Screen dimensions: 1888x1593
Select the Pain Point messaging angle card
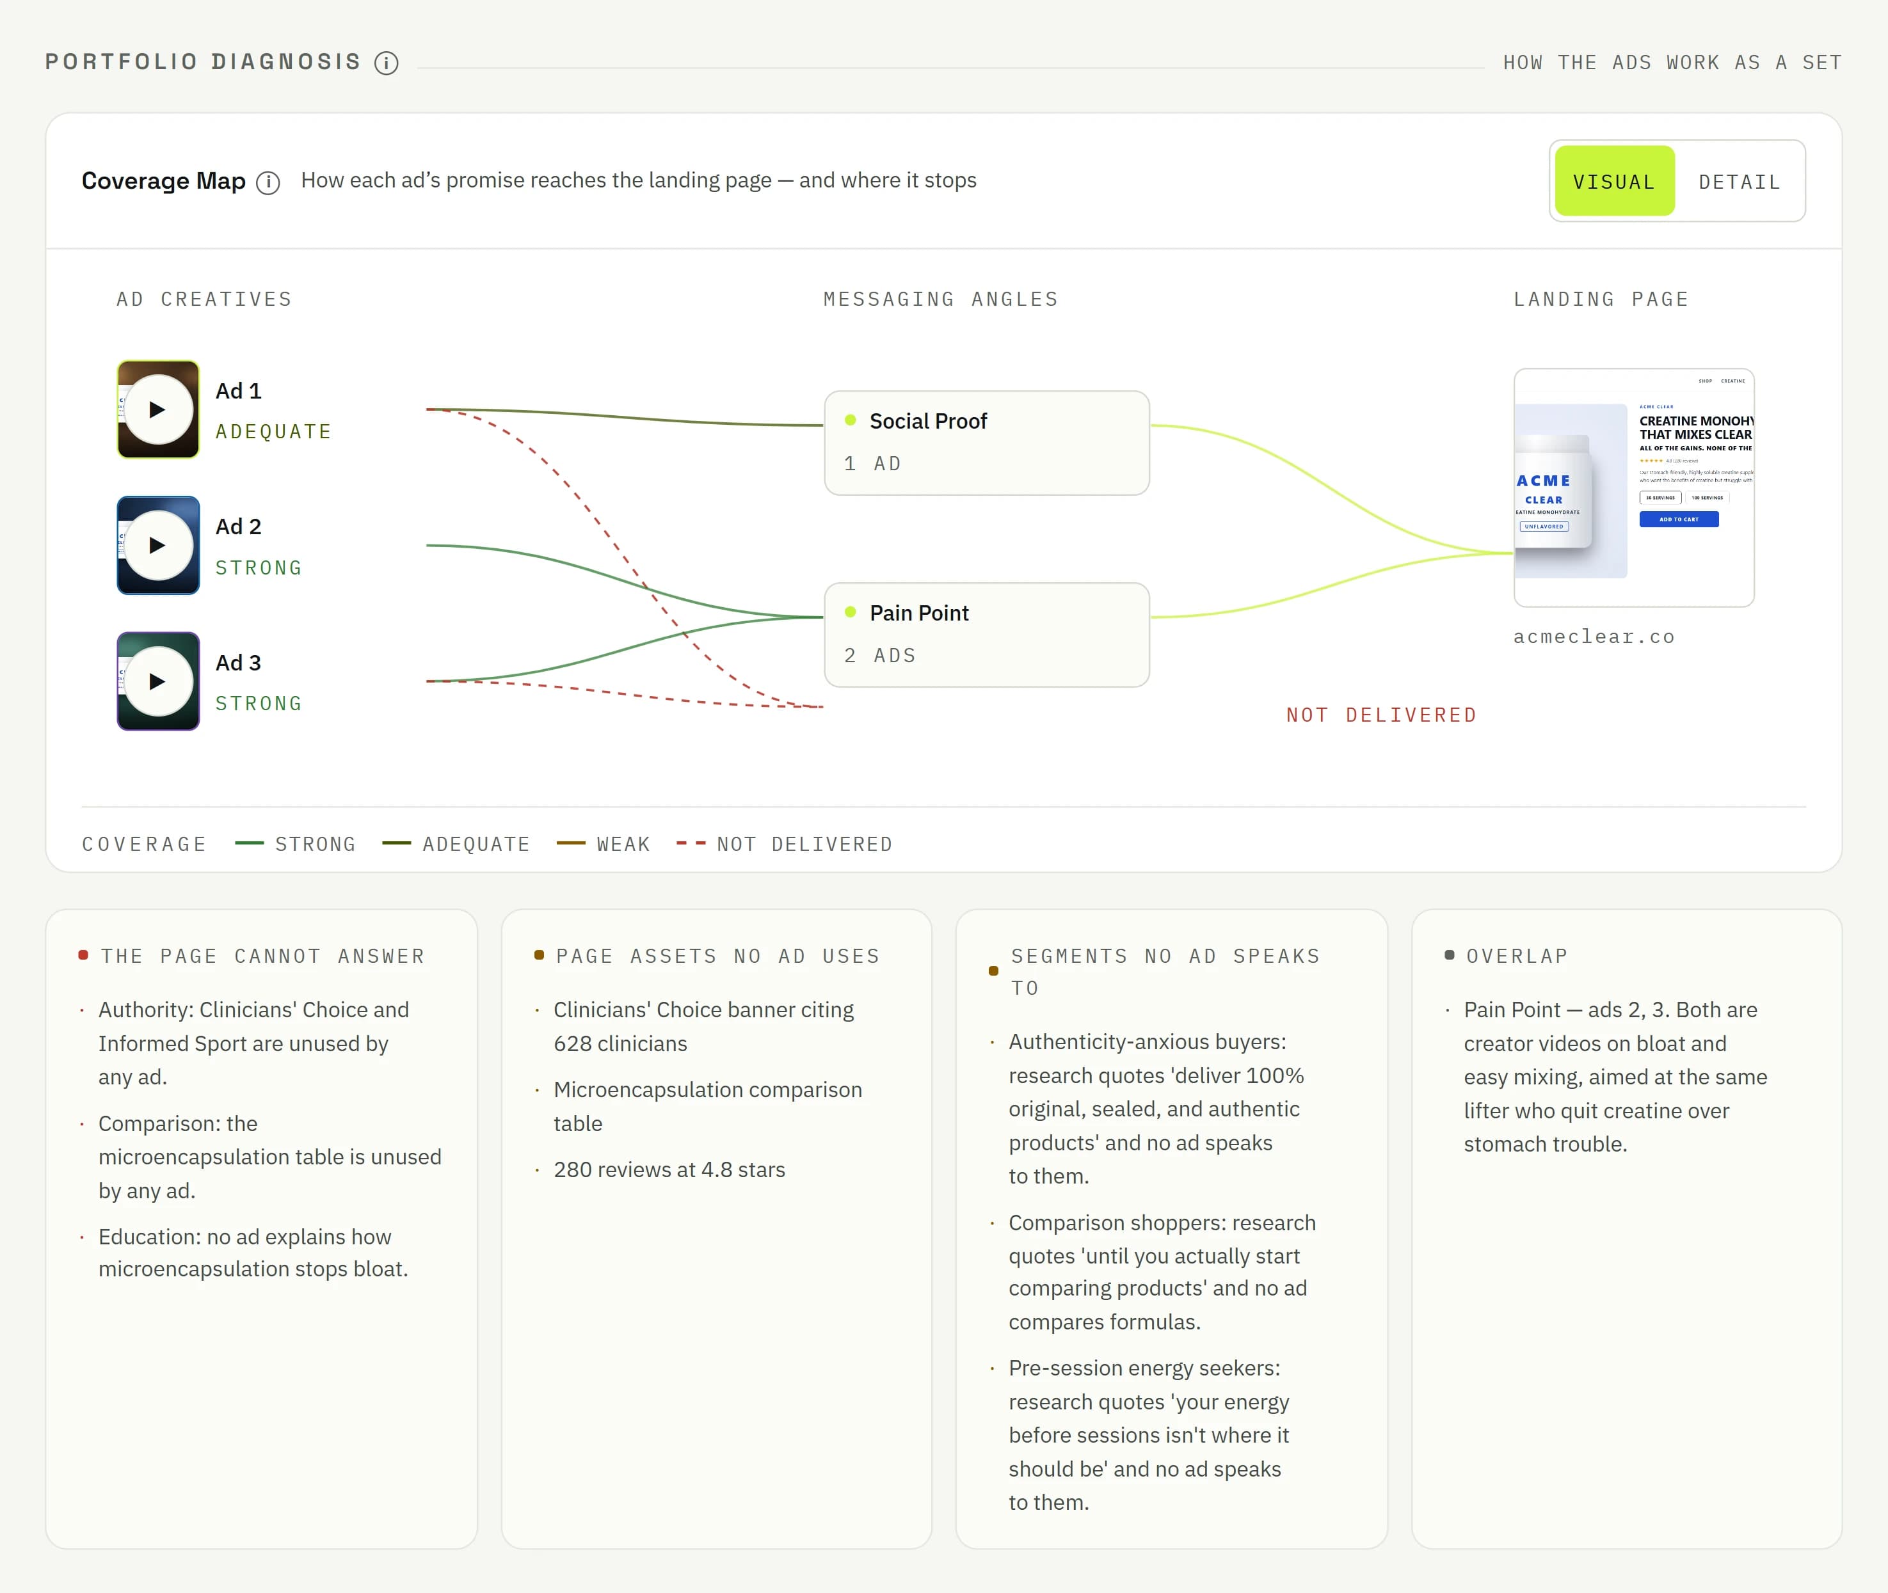[986, 635]
